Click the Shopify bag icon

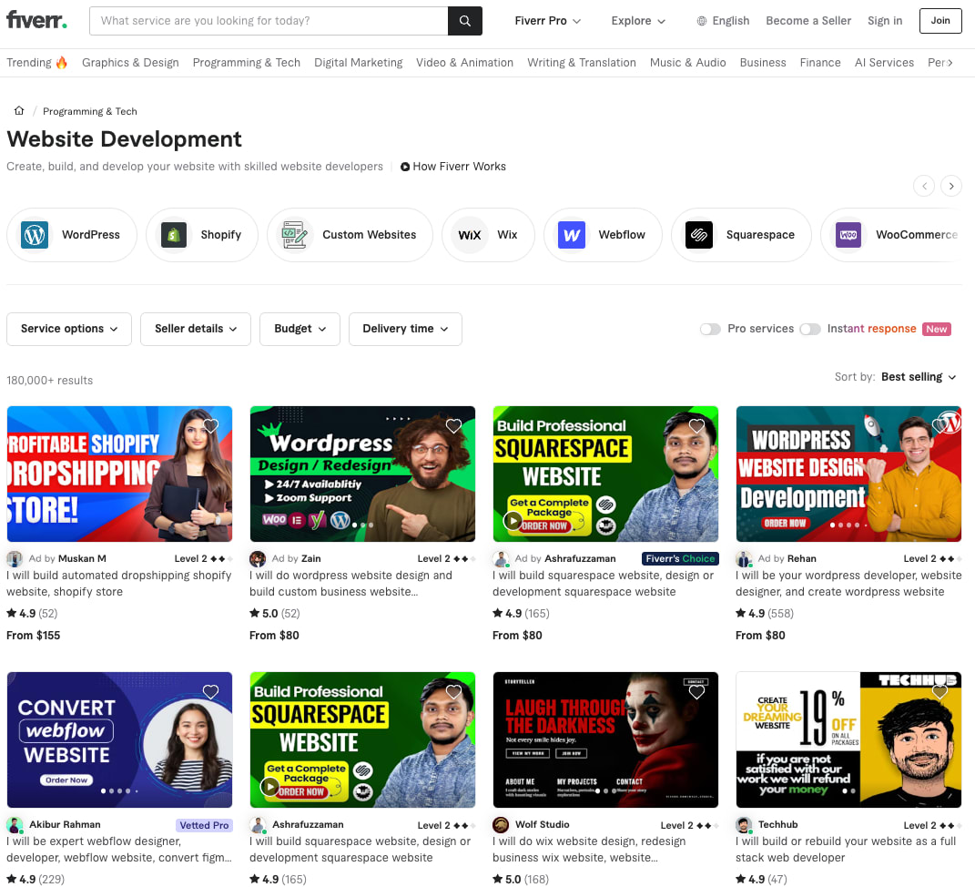pyautogui.click(x=174, y=235)
